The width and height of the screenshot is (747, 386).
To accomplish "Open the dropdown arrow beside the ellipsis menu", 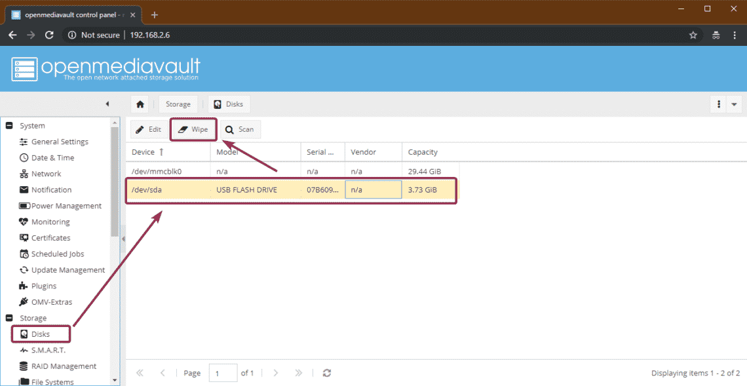I will click(x=734, y=104).
